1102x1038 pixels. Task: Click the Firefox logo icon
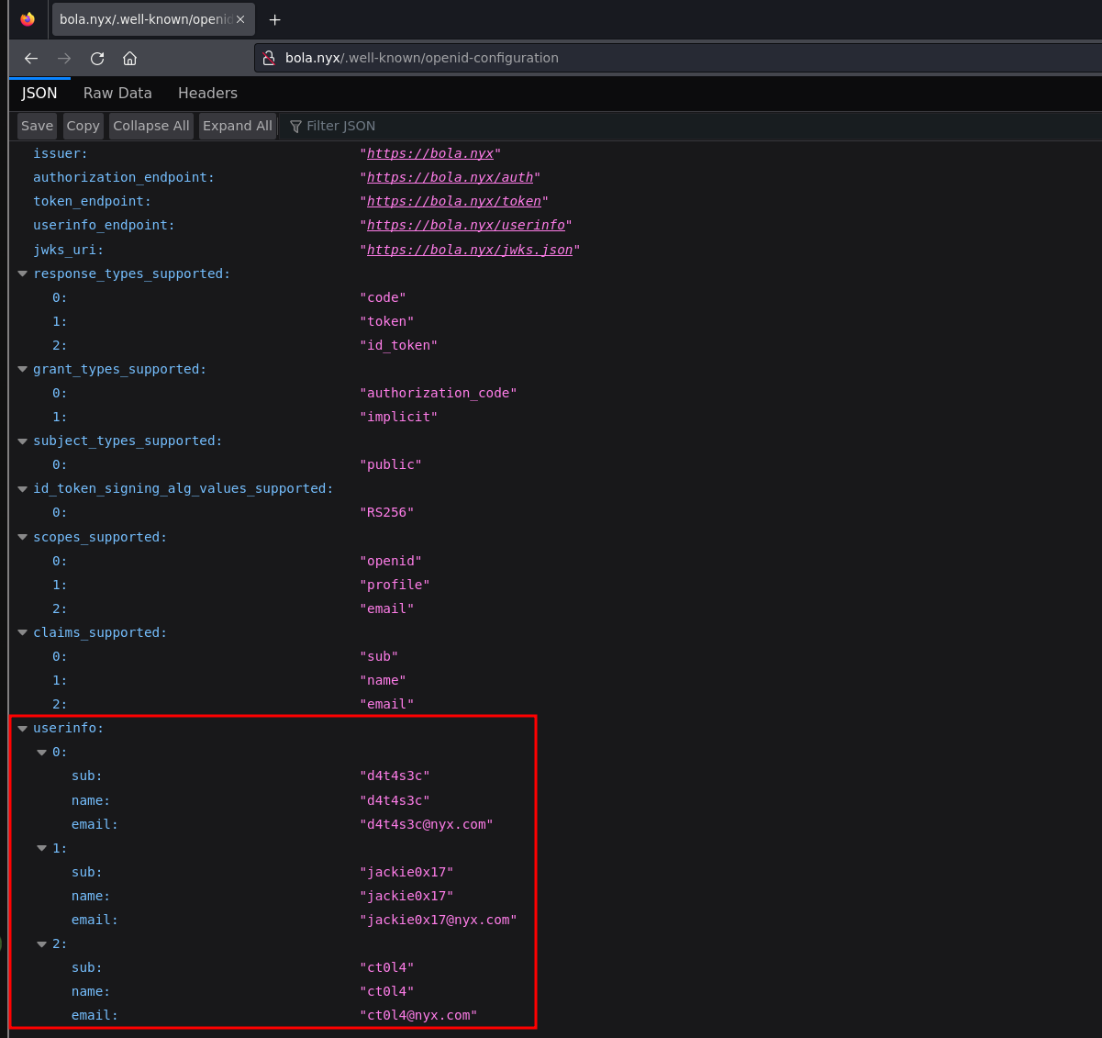coord(28,19)
